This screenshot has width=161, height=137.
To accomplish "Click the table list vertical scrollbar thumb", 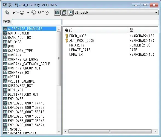I will [x=59, y=59].
